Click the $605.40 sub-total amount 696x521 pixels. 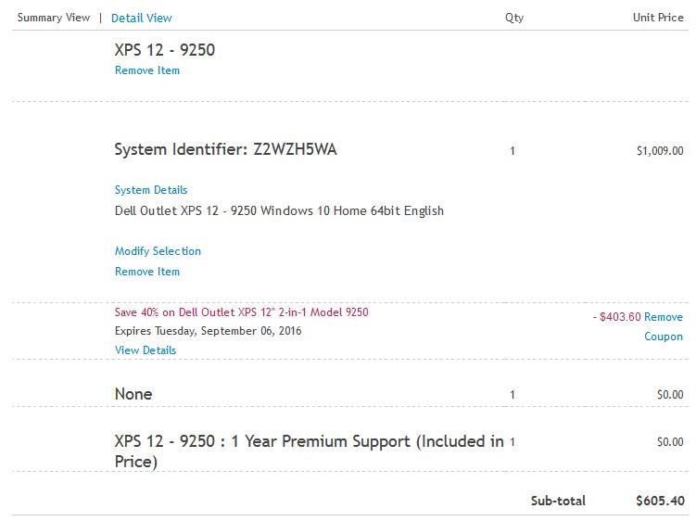(659, 501)
